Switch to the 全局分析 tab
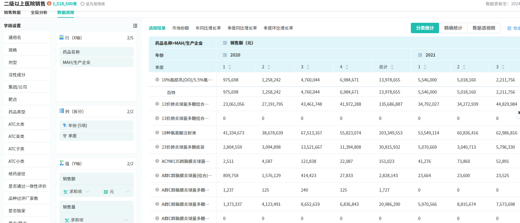 click(x=39, y=12)
